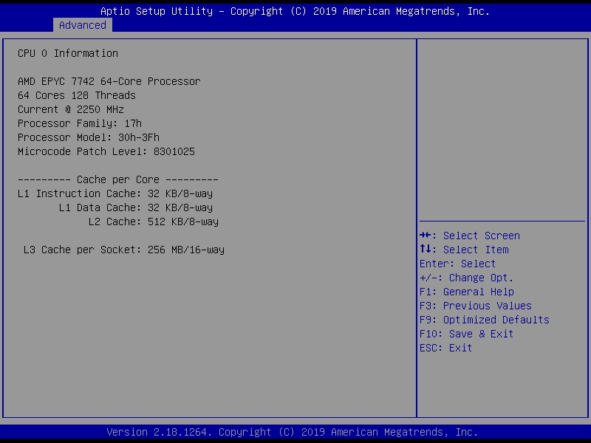
Task: Select the AMD EPYC 7742 processor line
Action: 109,81
